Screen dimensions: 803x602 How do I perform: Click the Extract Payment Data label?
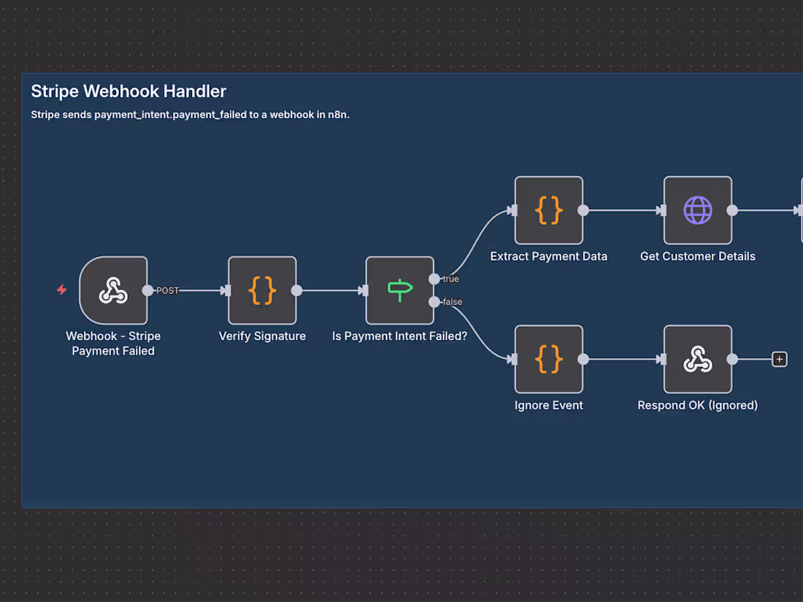click(549, 256)
